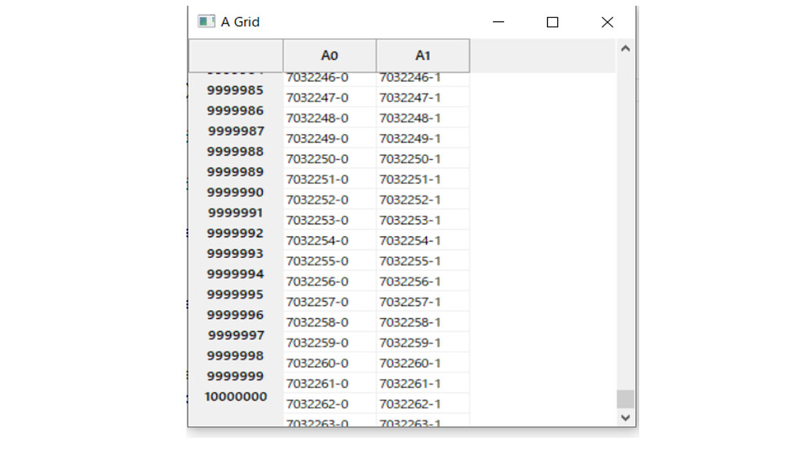
Task: Click cell 7032258-1
Action: click(423, 322)
